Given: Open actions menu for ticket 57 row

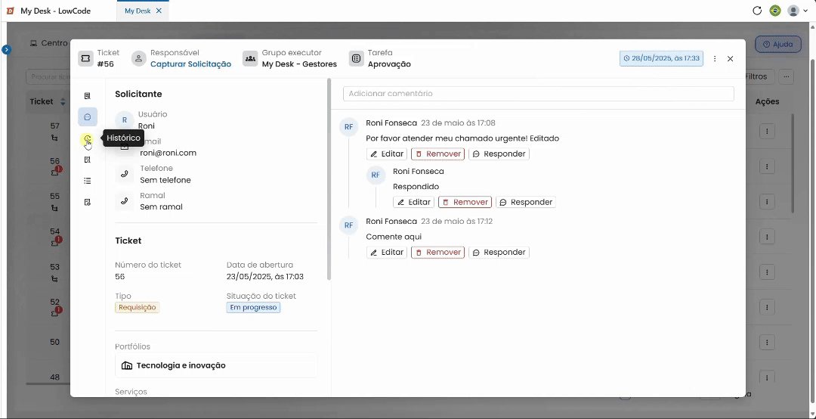Looking at the screenshot, I should pyautogui.click(x=767, y=132).
